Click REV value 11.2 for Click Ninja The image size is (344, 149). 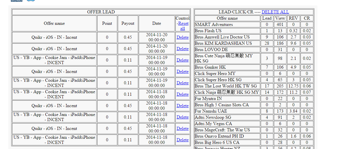click(x=293, y=92)
